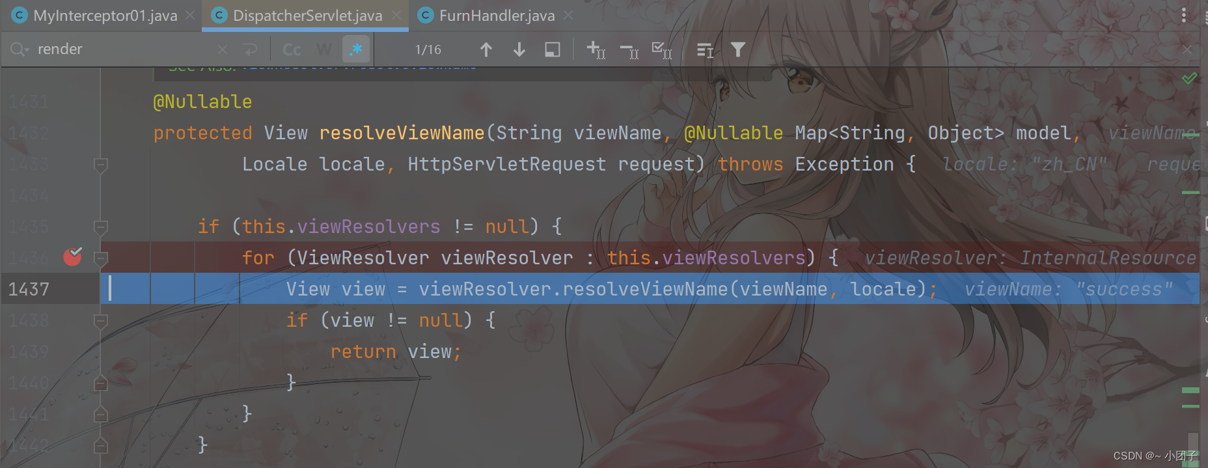Click the @Nullable annotation on line 1431
This screenshot has height=468, width=1208.
[202, 102]
